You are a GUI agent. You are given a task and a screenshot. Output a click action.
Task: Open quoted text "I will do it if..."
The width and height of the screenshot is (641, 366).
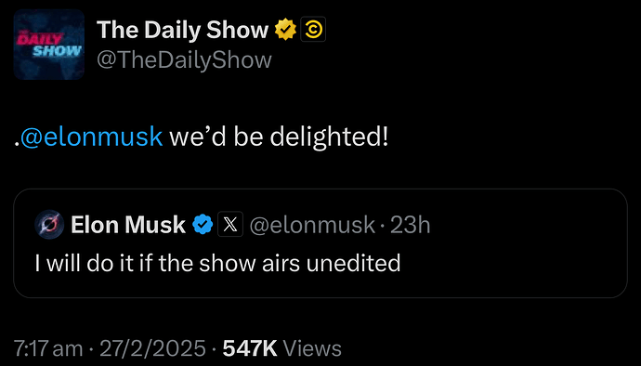(x=217, y=263)
